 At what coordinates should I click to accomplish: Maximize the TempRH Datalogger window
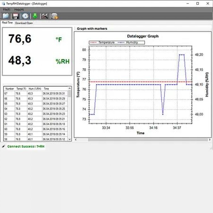click(198, 3)
